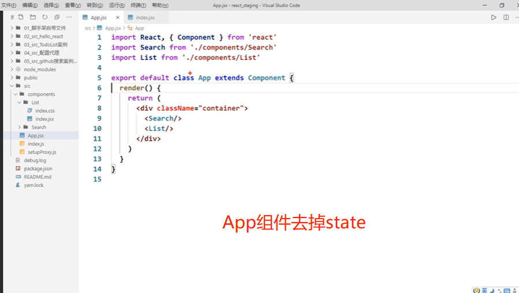Open the 文件(F) menu
This screenshot has width=519, height=293.
[x=9, y=5]
